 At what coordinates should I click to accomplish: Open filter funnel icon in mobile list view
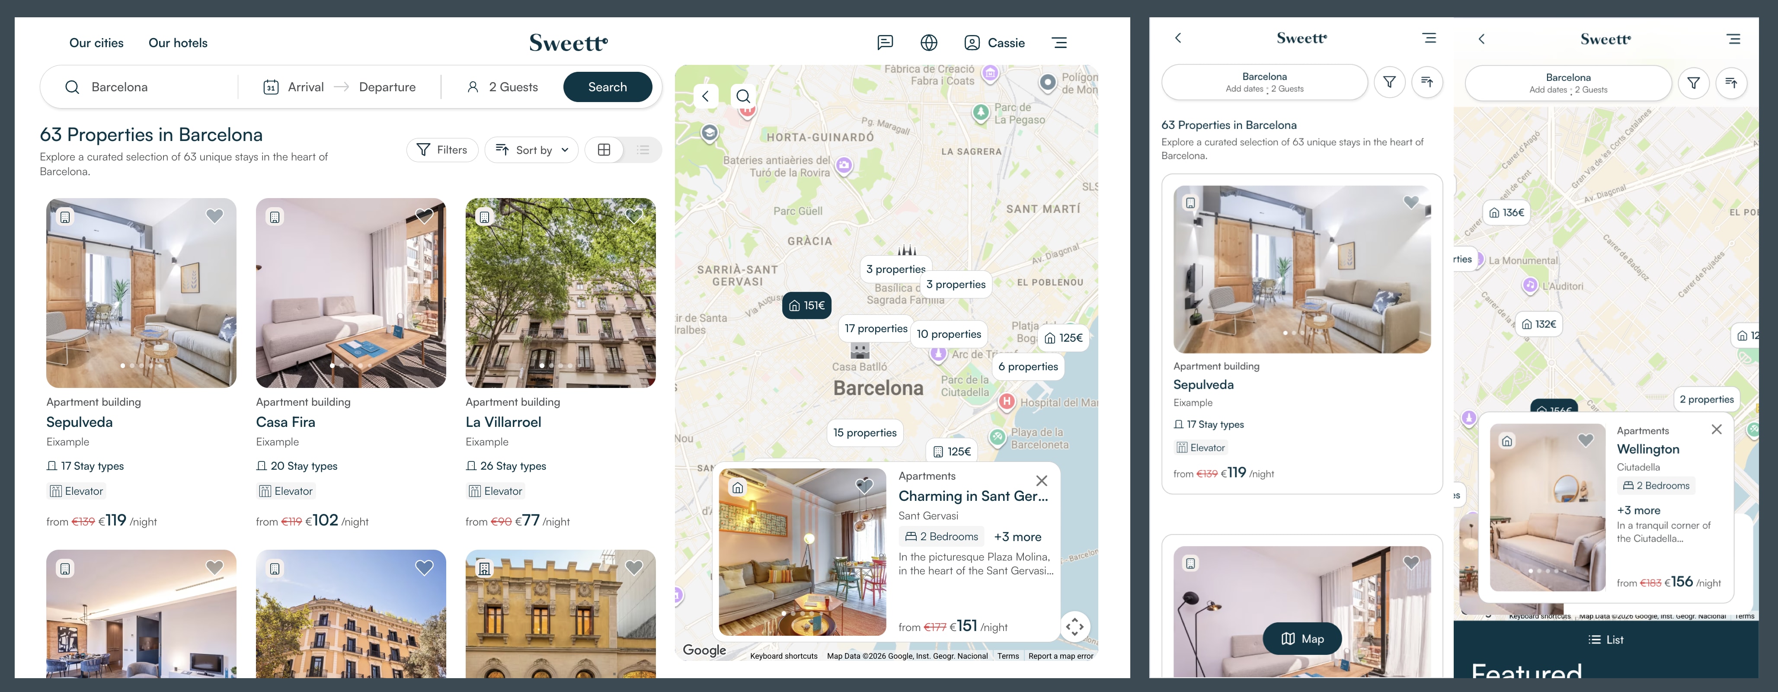pyautogui.click(x=1389, y=82)
